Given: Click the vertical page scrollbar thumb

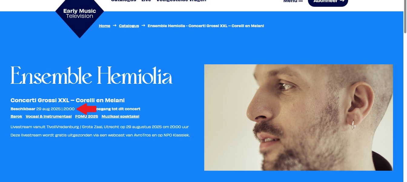Looking at the screenshot, I should (x=405, y=17).
